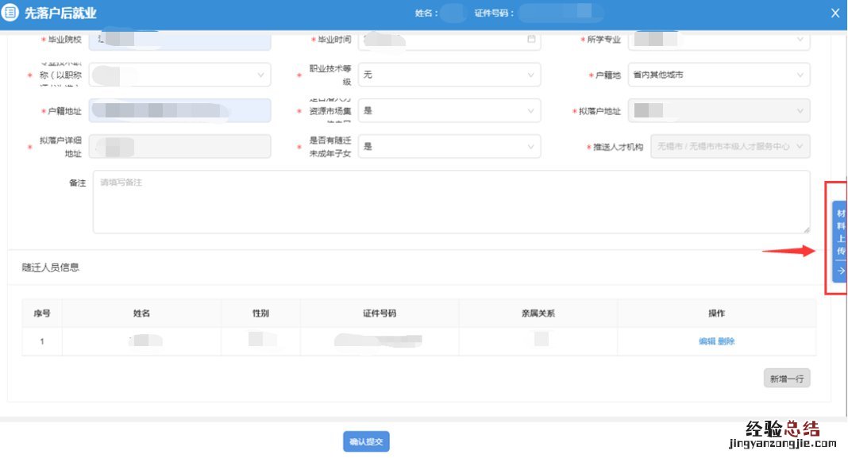The width and height of the screenshot is (848, 458).
Task: Close the 先落户后就业 dialog with X
Action: click(835, 13)
